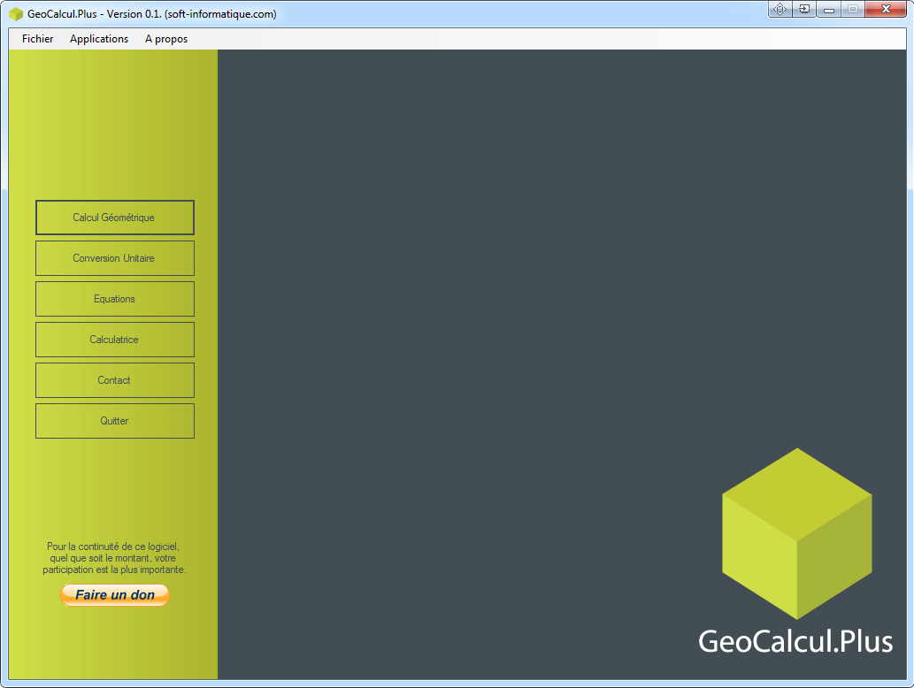Click the window title bar text
The height and width of the screenshot is (688, 914).
point(151,14)
